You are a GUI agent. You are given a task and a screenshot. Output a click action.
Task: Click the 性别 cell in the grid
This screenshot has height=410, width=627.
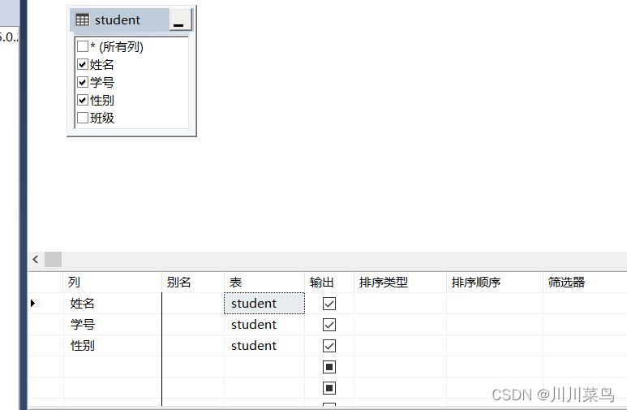[113, 346]
